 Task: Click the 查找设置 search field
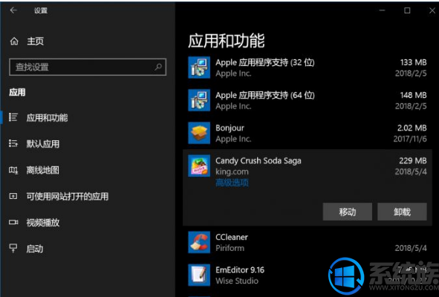pos(88,67)
